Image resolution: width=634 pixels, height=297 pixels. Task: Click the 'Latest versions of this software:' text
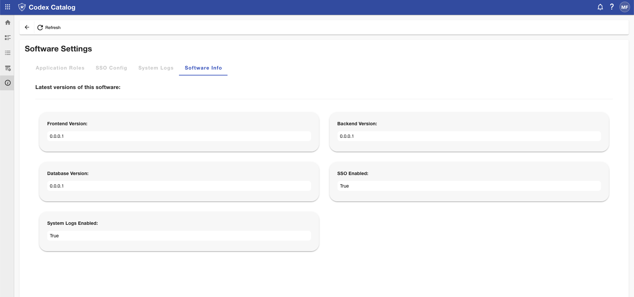(78, 87)
